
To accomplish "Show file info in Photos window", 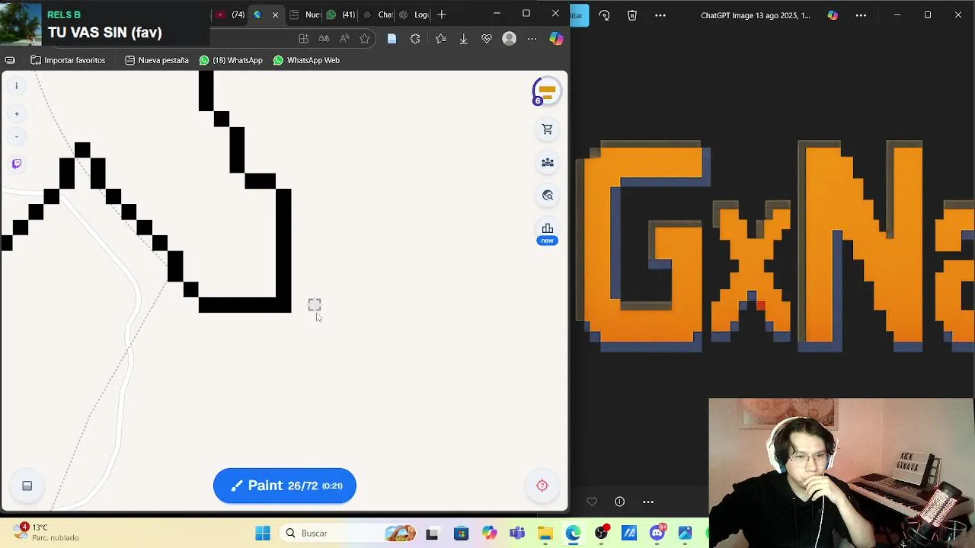I will (x=619, y=502).
